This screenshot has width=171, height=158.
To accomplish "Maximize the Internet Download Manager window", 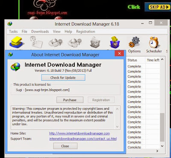I will (150, 23).
